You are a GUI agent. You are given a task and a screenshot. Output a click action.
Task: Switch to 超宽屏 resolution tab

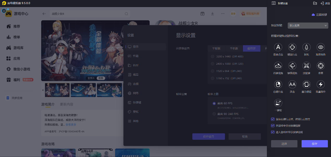point(252,48)
